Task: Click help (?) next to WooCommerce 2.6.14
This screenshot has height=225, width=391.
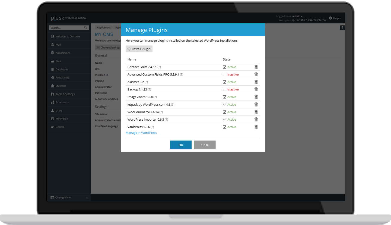Action: click(161, 112)
